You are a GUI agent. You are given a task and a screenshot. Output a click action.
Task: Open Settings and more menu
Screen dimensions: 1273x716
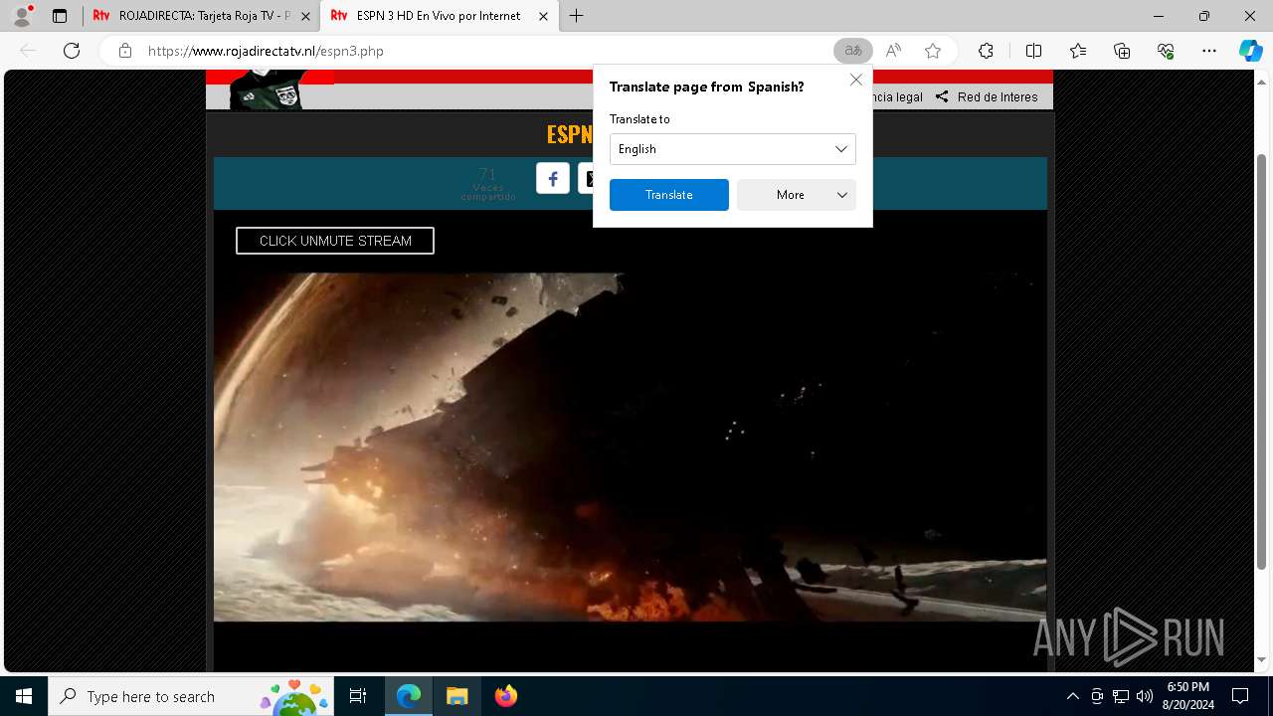pos(1209,51)
